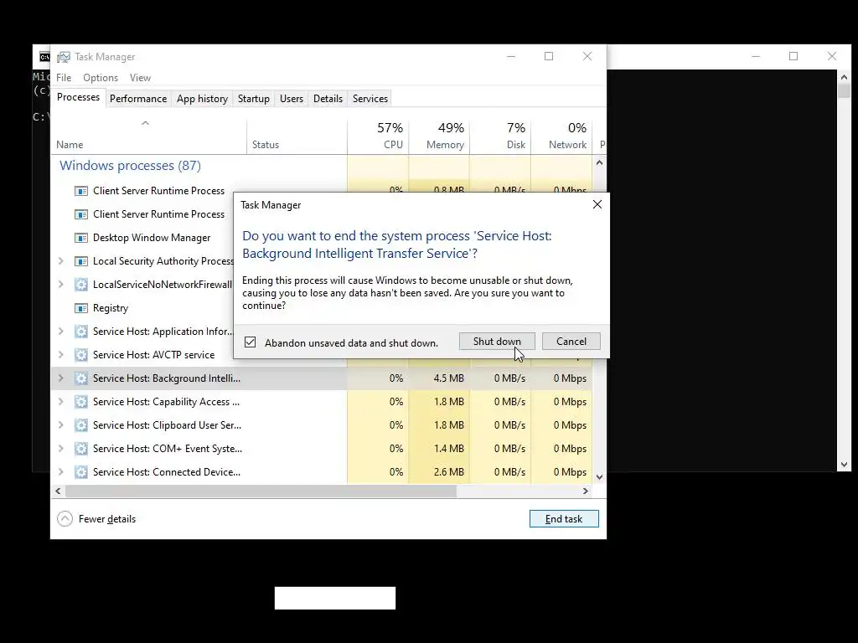This screenshot has width=858, height=643.
Task: Click process list scroll up arrow
Action: 599,162
